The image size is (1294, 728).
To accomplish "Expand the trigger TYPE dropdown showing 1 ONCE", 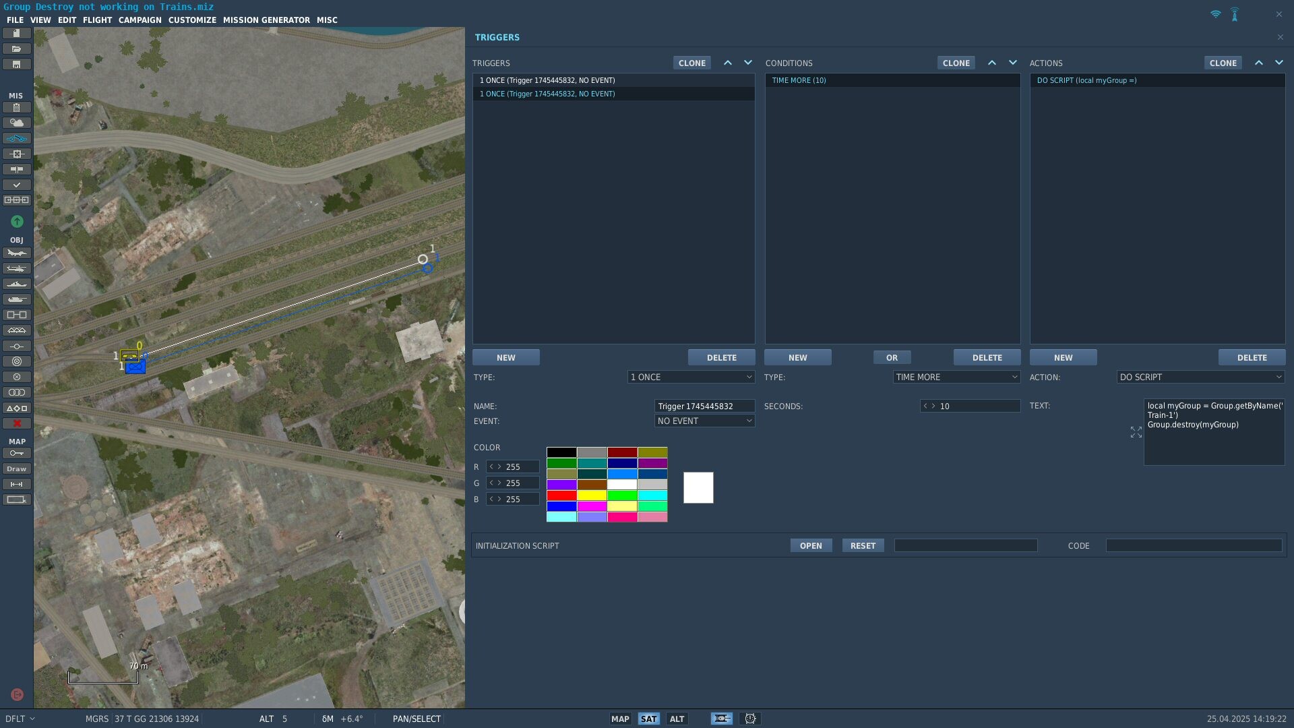I will (x=691, y=377).
